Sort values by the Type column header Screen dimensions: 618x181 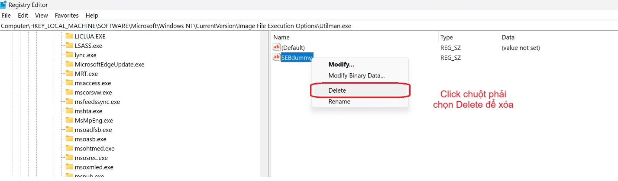coord(447,37)
